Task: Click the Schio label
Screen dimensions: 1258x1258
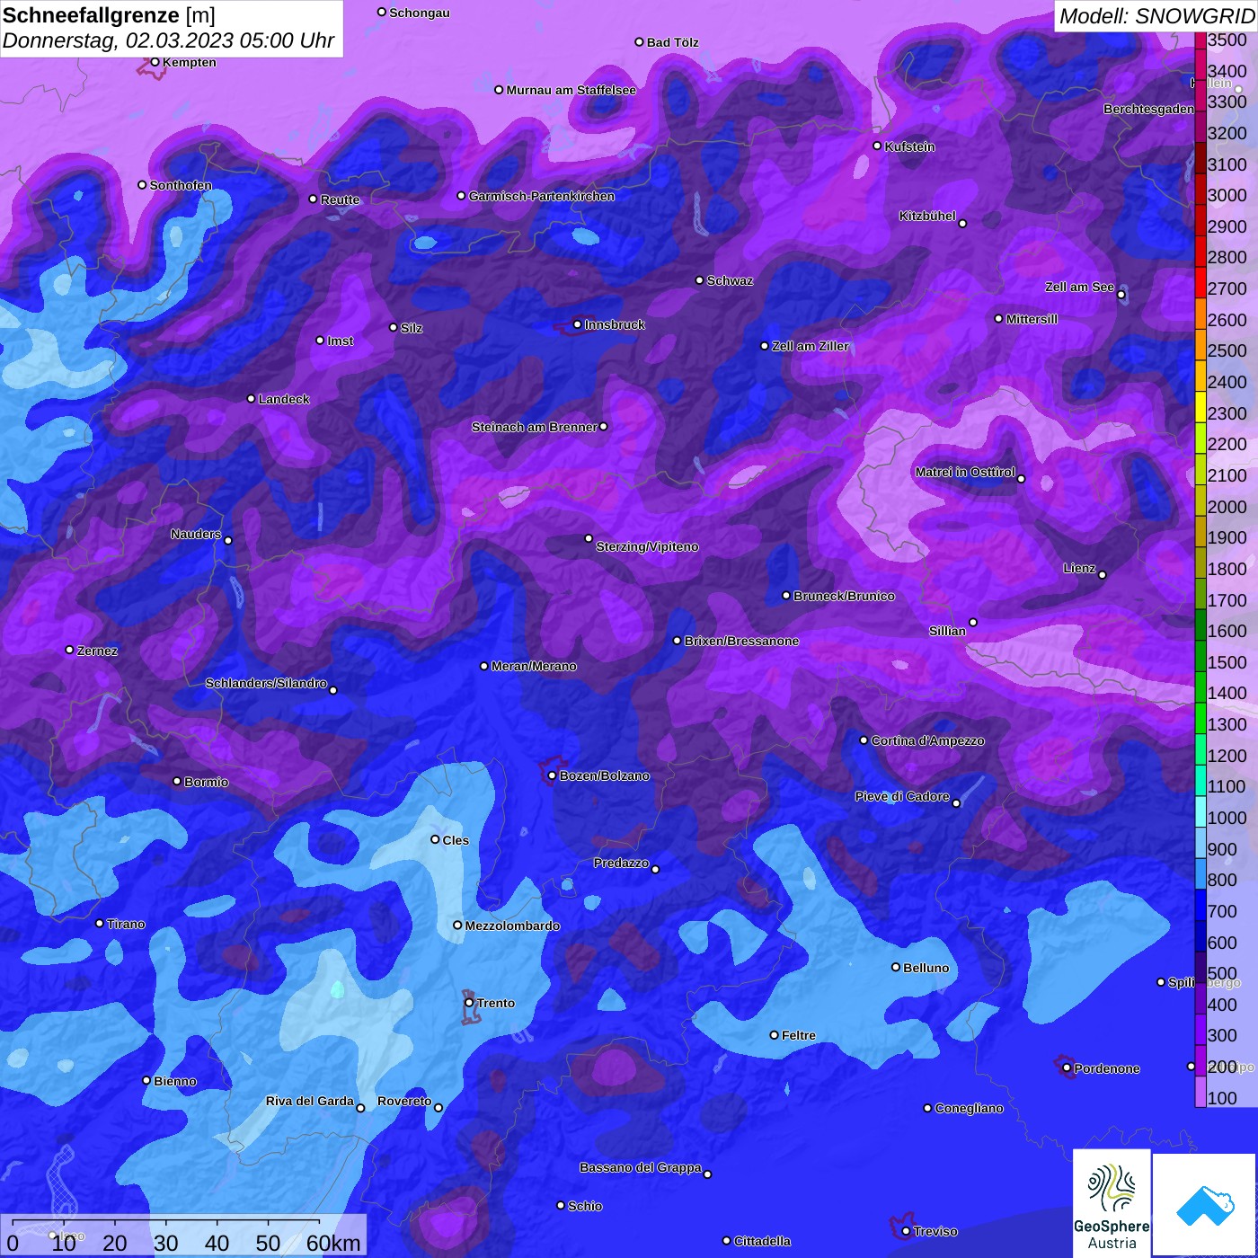Action: 585,1206
